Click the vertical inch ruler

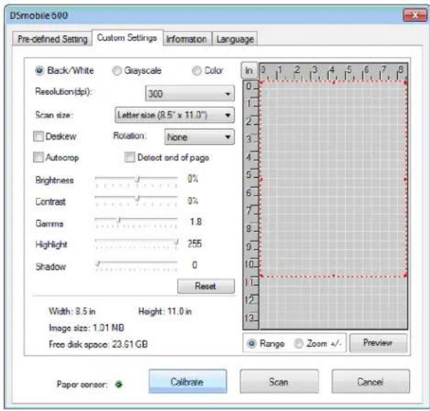[x=251, y=204]
